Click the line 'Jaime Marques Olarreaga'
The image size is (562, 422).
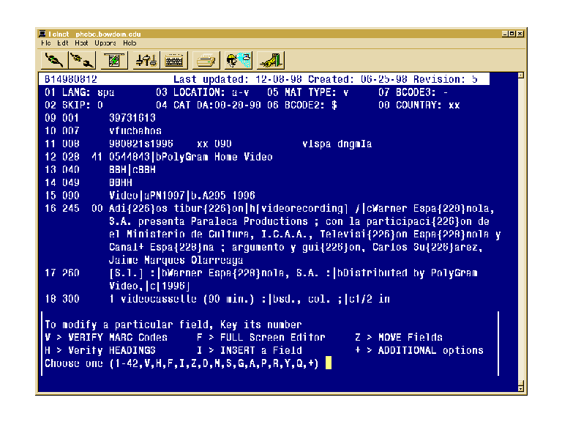tap(176, 260)
